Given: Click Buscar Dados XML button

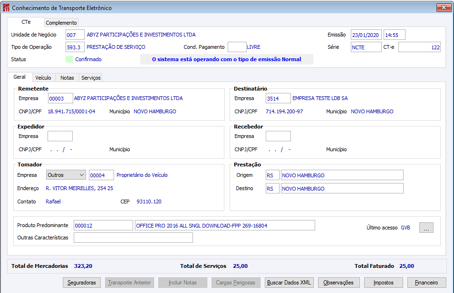Looking at the screenshot, I should click(289, 283).
